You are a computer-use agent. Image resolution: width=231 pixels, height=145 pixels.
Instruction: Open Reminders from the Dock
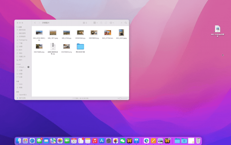[x=81, y=141]
